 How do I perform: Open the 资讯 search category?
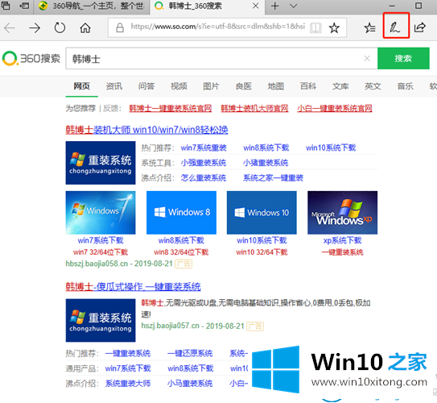click(x=114, y=86)
